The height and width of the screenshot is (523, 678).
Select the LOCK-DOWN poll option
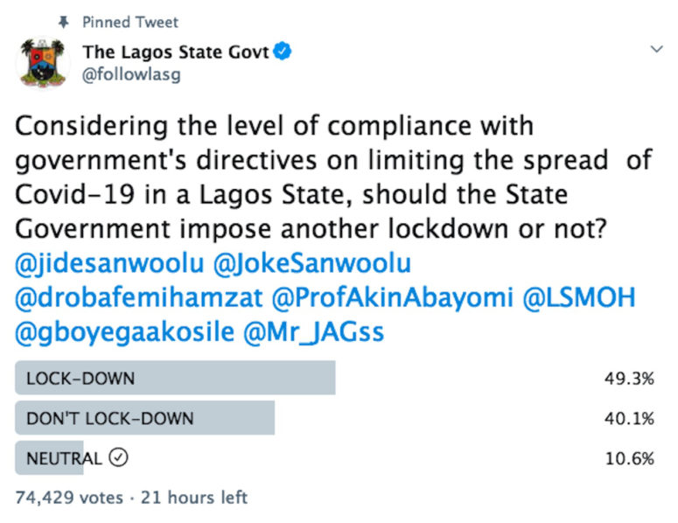point(175,379)
